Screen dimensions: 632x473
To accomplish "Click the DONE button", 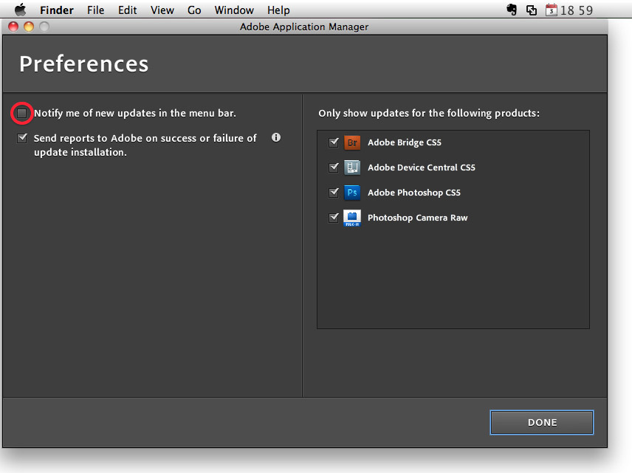I will point(542,422).
